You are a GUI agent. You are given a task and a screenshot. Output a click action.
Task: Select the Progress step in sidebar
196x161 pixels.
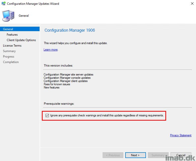coord(9,57)
